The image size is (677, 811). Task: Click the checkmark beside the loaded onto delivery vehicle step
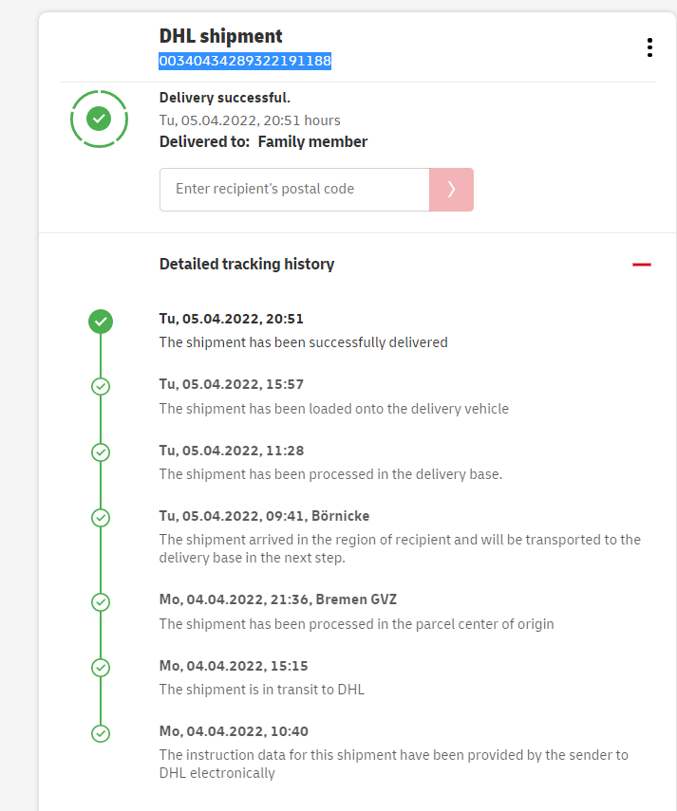(x=101, y=387)
